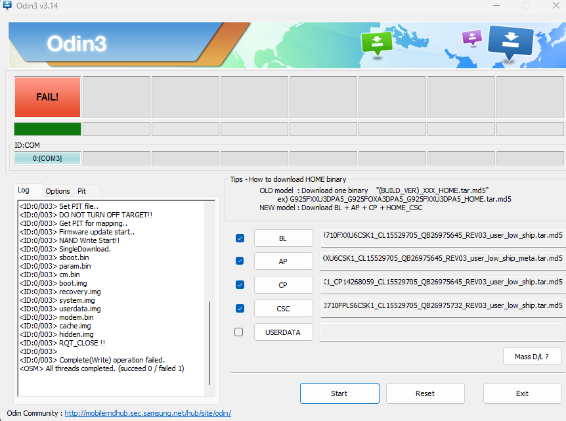Click the green download bubble icon in banner

tap(376, 43)
